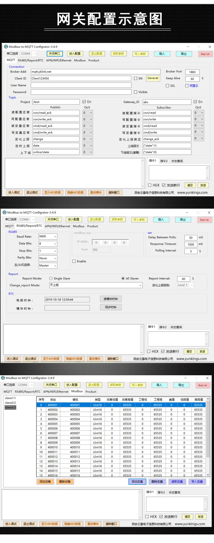
Task: Check the HEX box in the MQTT-tab window
Action: [150, 185]
